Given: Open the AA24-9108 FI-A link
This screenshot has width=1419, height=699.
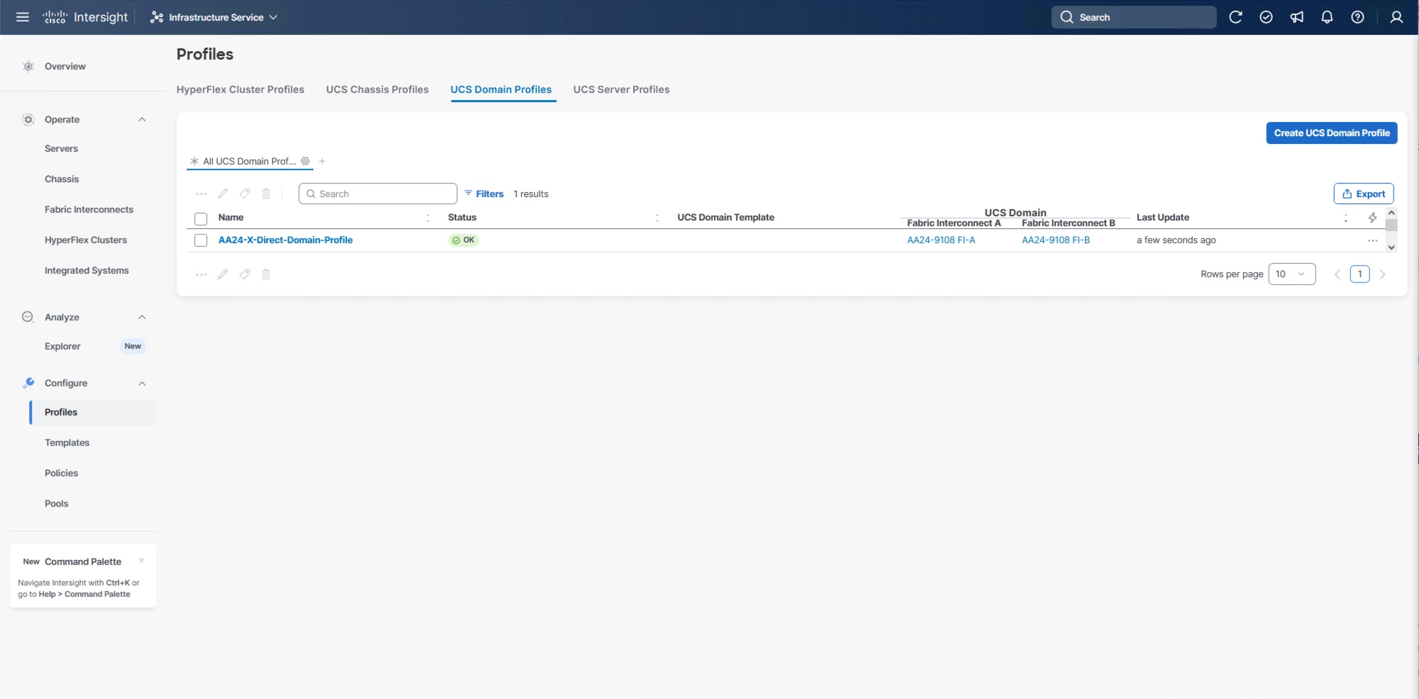Looking at the screenshot, I should [x=941, y=240].
